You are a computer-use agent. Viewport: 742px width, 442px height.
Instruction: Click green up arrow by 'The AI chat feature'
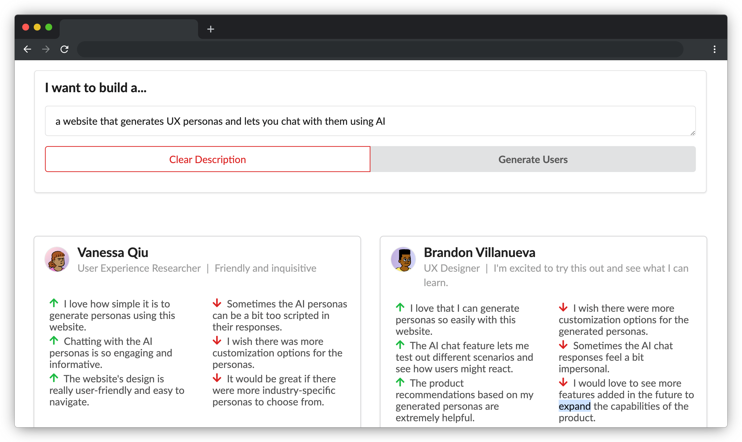coord(400,345)
